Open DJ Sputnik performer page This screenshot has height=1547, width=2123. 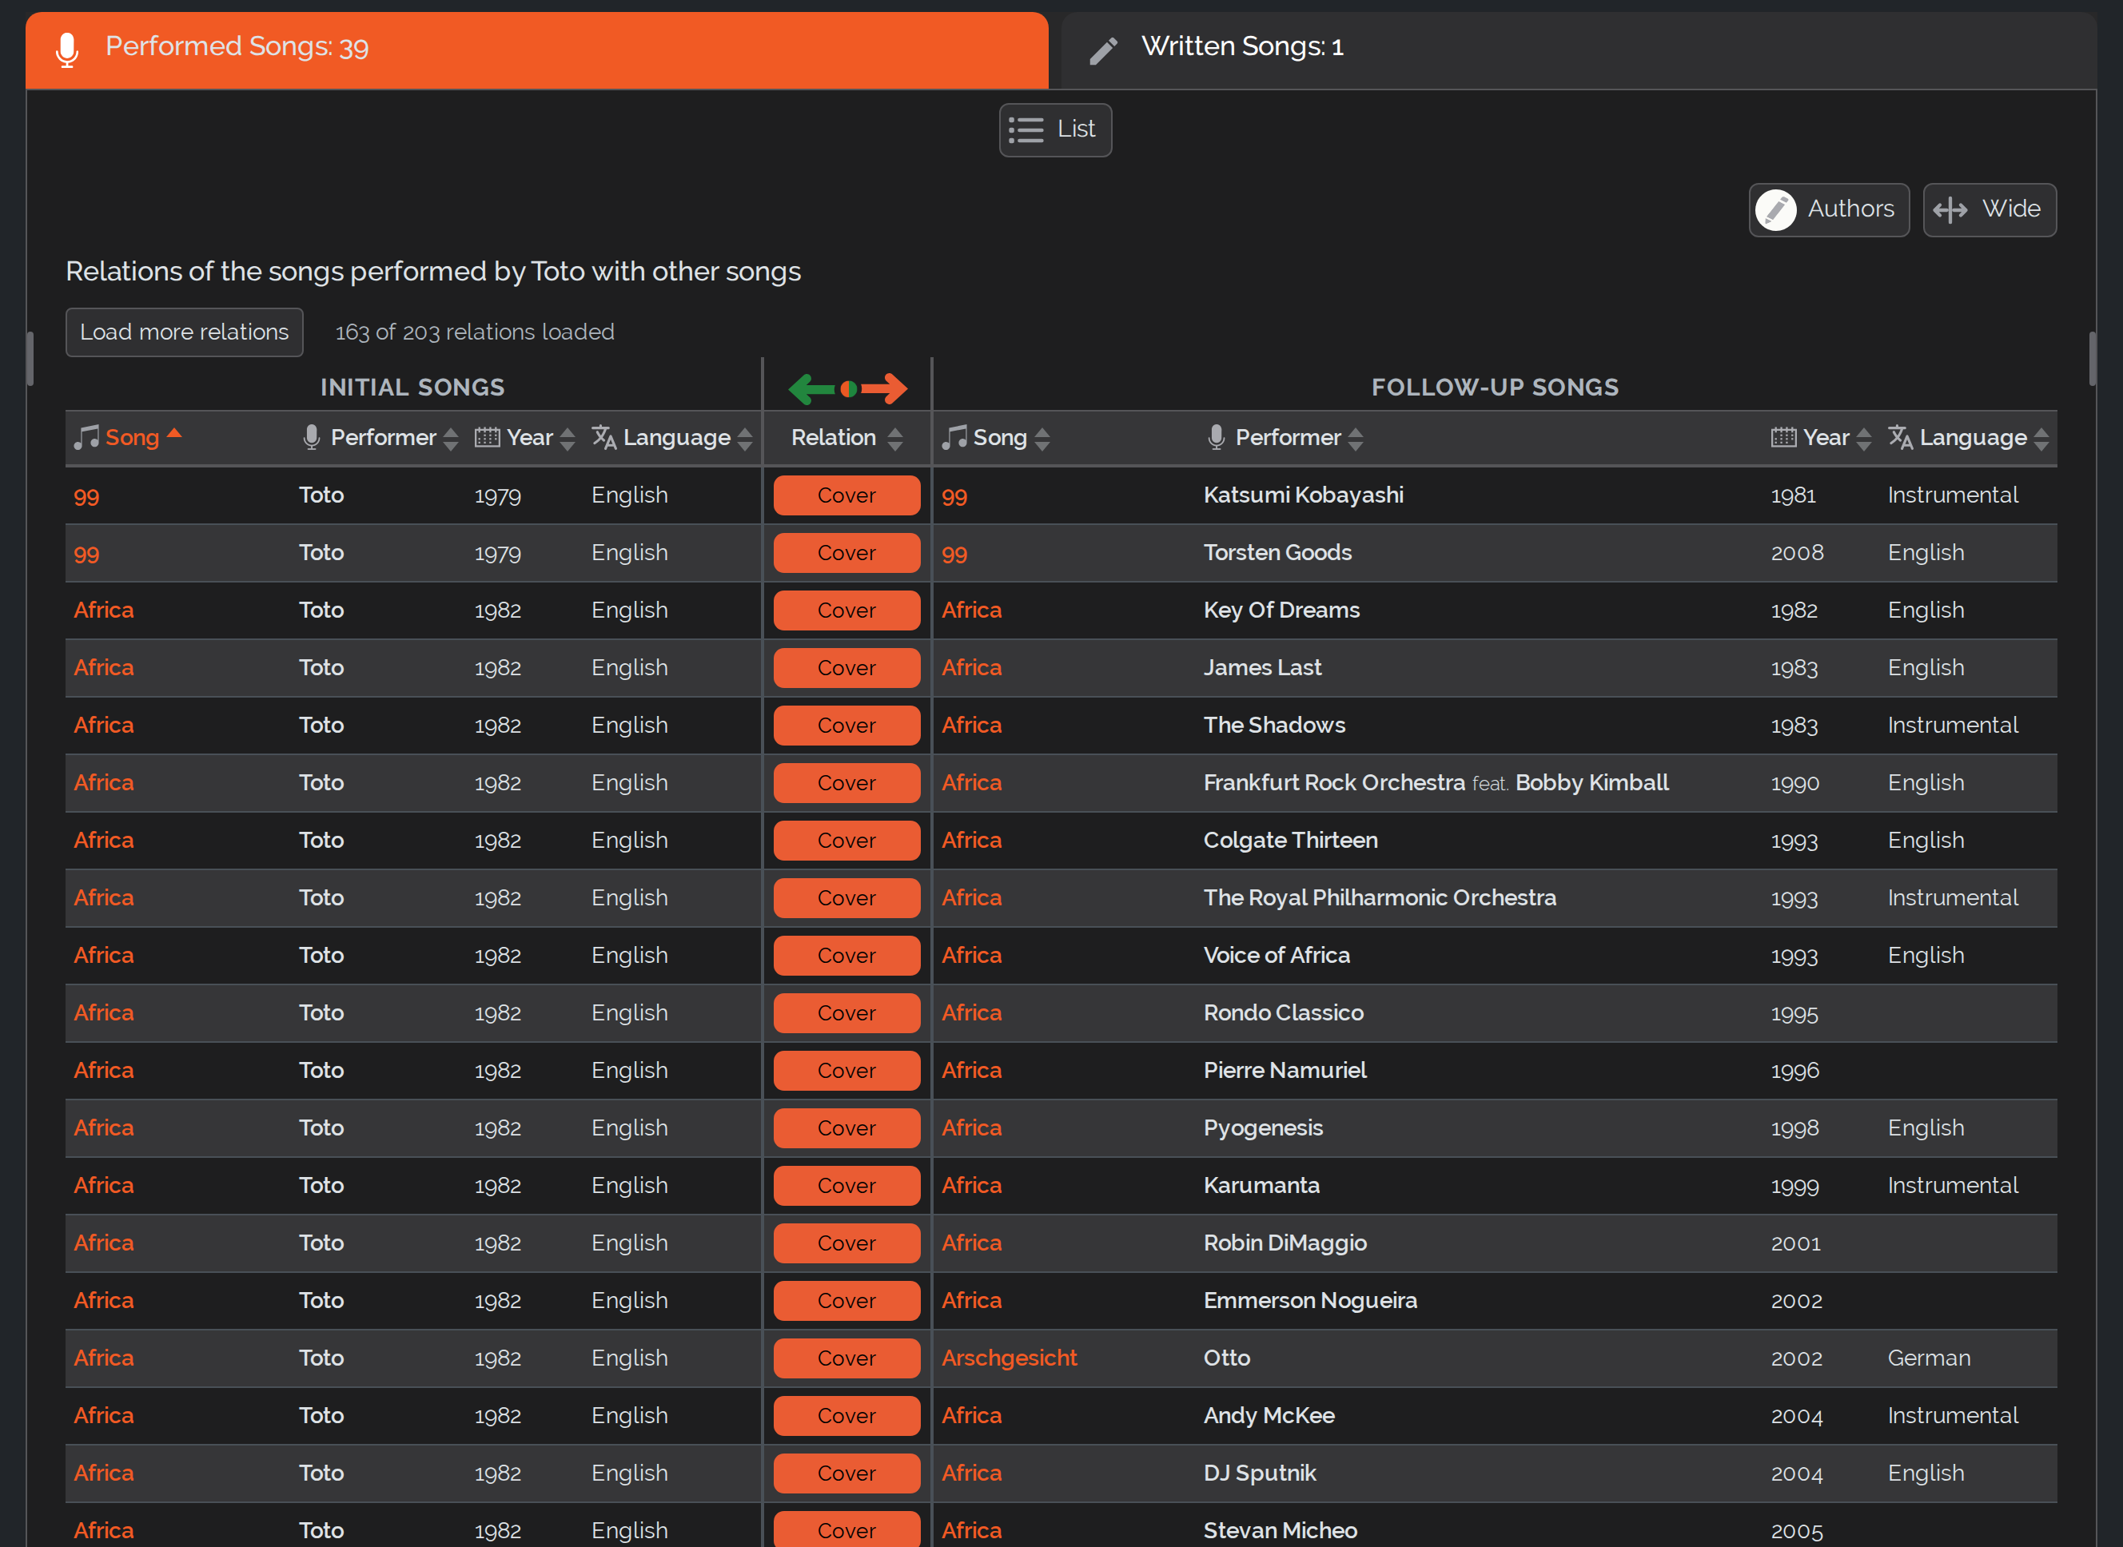click(1260, 1474)
